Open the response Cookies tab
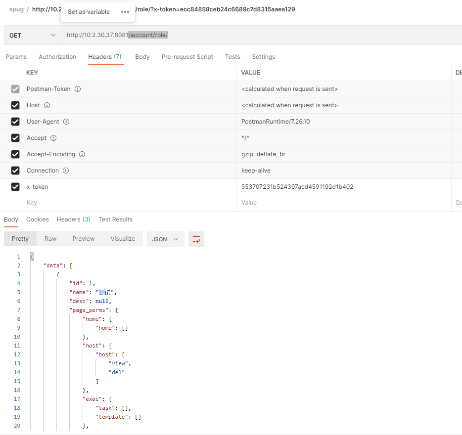The height and width of the screenshot is (435, 462). [x=37, y=219]
